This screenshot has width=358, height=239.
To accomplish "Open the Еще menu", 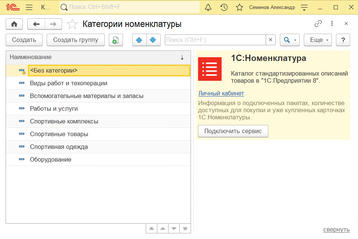I will [318, 40].
